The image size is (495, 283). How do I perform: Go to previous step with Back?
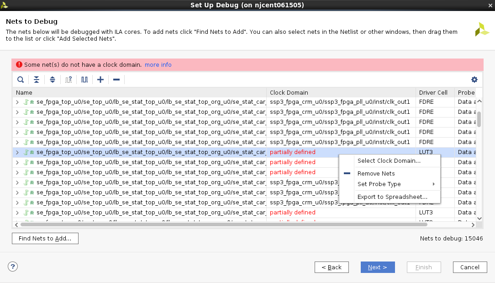332,267
